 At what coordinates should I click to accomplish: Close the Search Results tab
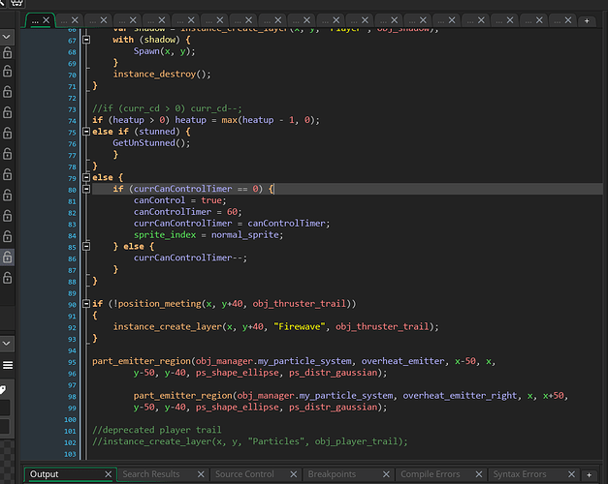201,474
